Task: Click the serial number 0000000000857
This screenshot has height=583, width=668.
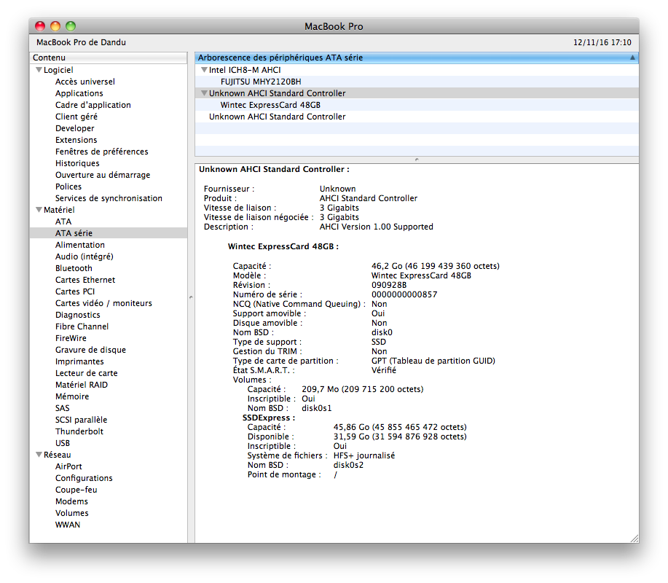Action: coord(404,294)
